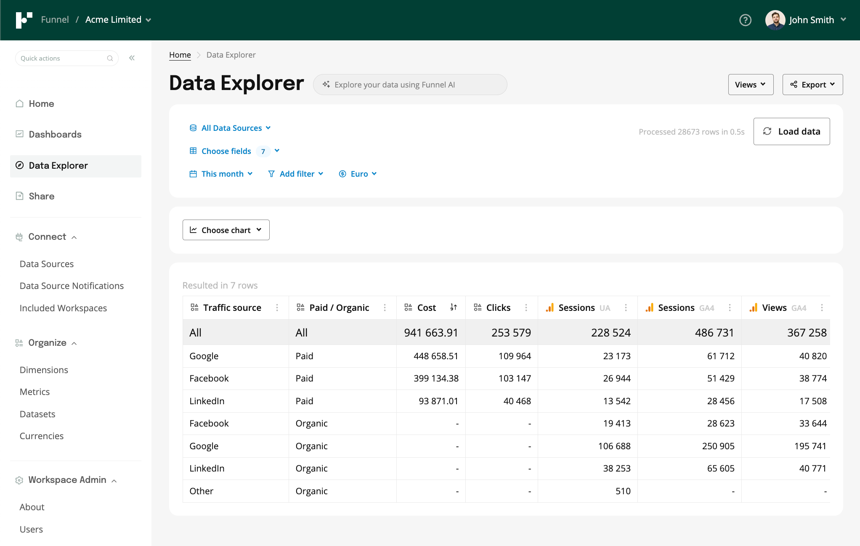The width and height of the screenshot is (860, 546).
Task: Click the Funnel AI search field
Action: point(410,84)
